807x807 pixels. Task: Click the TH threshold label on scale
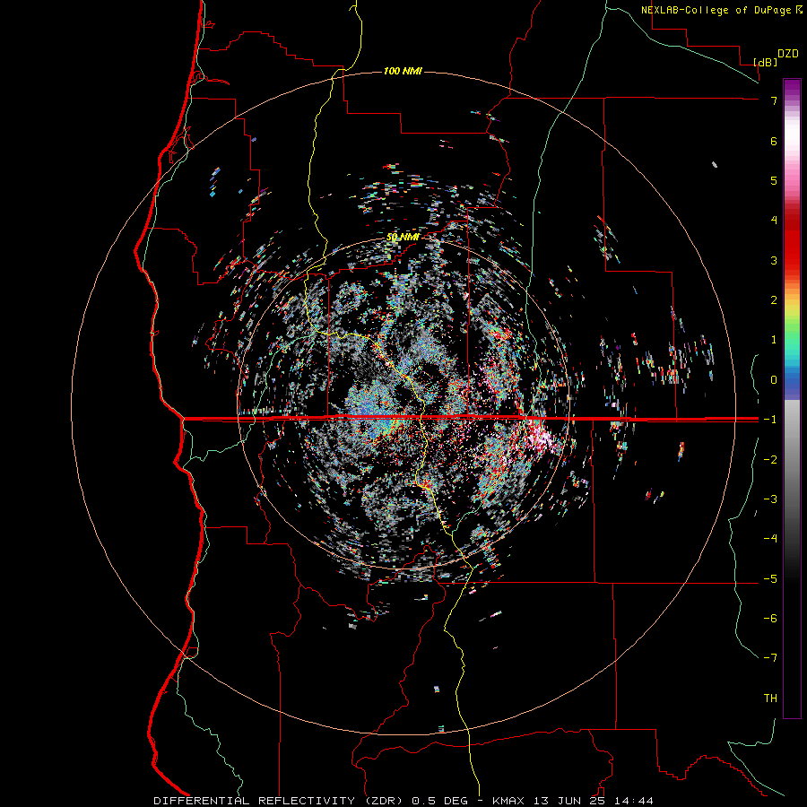pyautogui.click(x=770, y=699)
